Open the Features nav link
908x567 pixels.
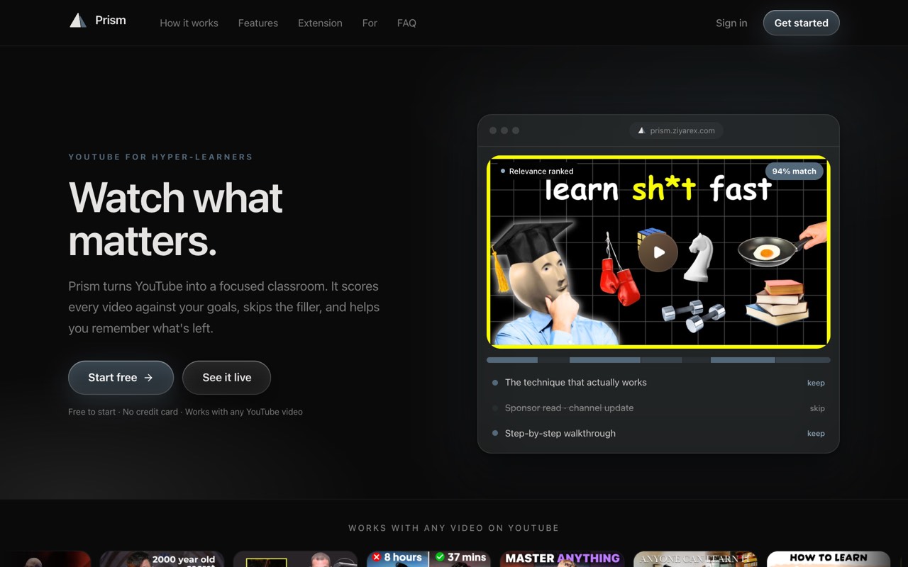258,23
